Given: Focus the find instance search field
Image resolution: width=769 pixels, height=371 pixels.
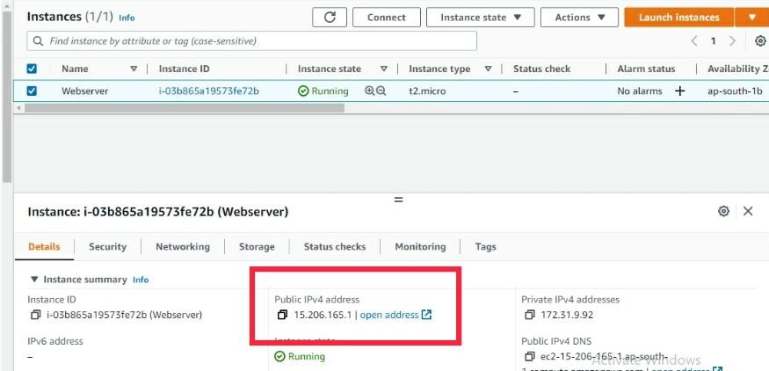Looking at the screenshot, I should [251, 41].
